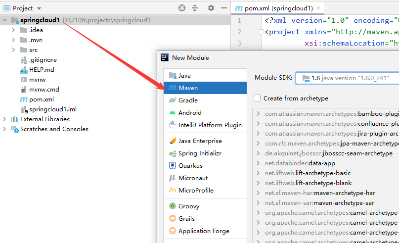Choose Quarkus module type

click(x=205, y=166)
